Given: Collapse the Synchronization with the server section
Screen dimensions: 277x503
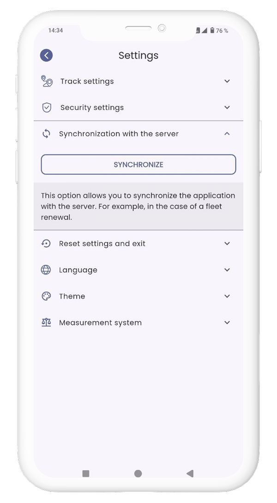Looking at the screenshot, I should (227, 134).
